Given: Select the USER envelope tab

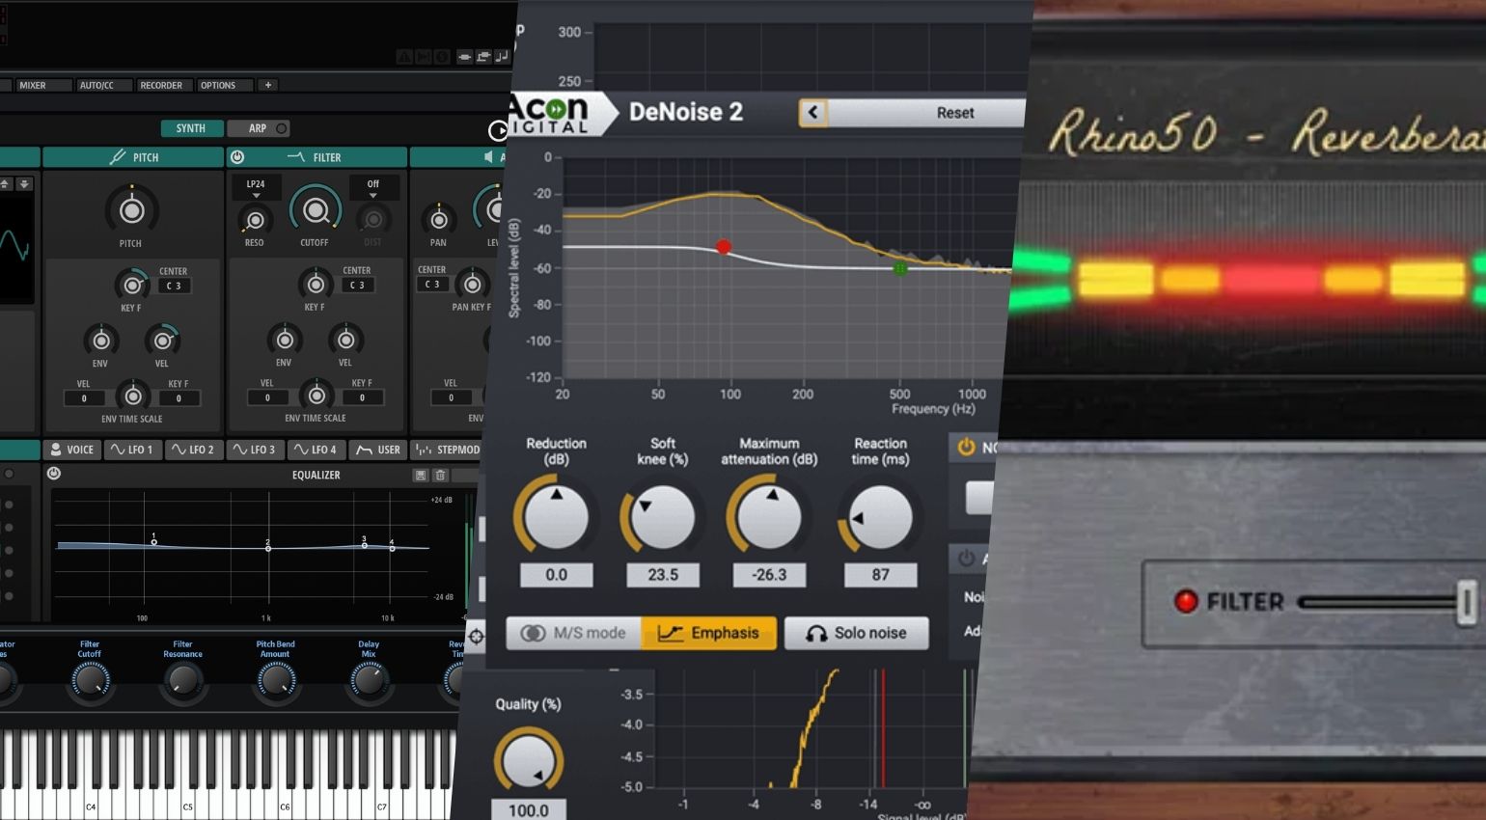Looking at the screenshot, I should 377,450.
